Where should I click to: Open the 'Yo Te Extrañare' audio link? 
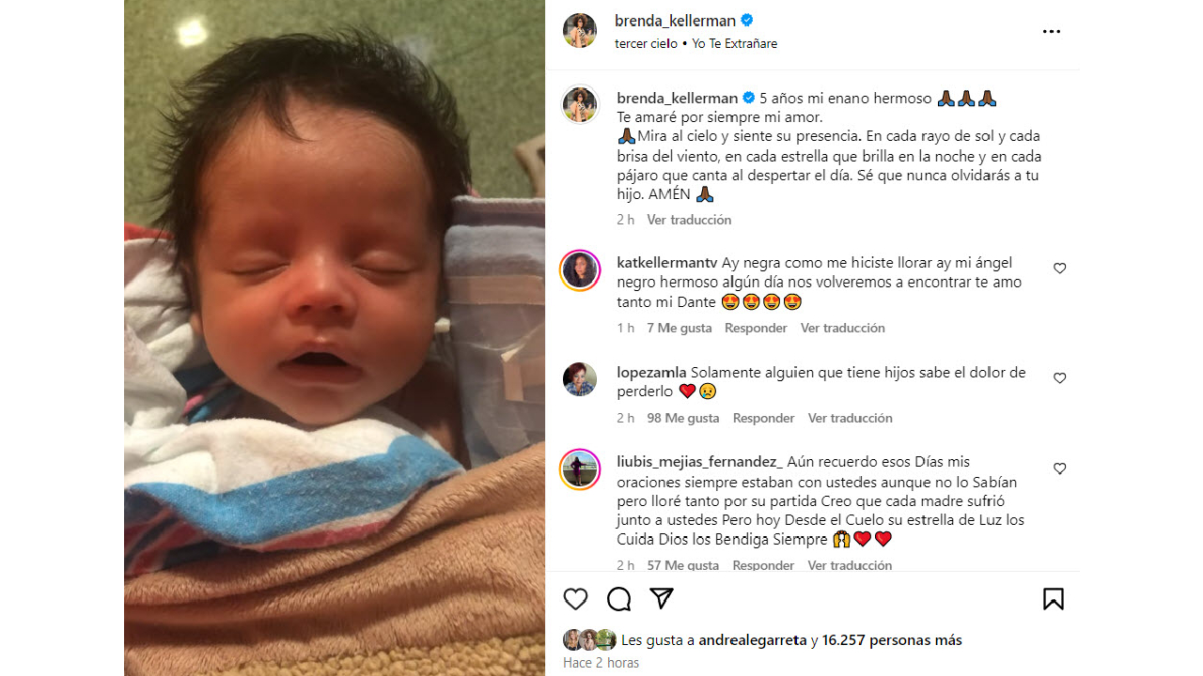[x=735, y=43]
